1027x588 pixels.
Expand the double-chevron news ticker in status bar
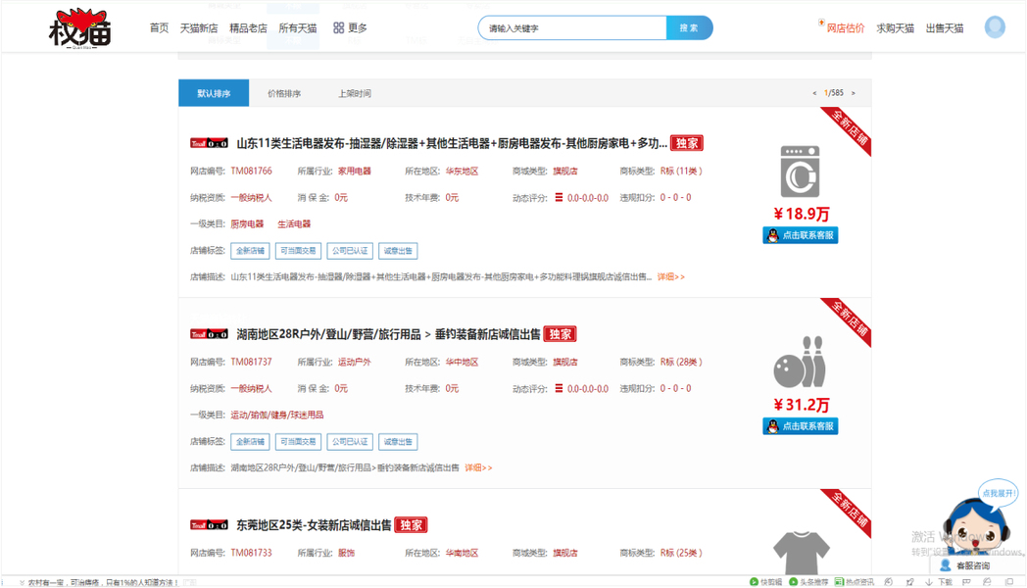(x=23, y=582)
